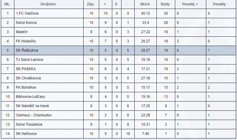Image resolution: width=237 pixels, height=140 pixels.
Task: Click the Penalty + column header
Action: coord(190,4)
